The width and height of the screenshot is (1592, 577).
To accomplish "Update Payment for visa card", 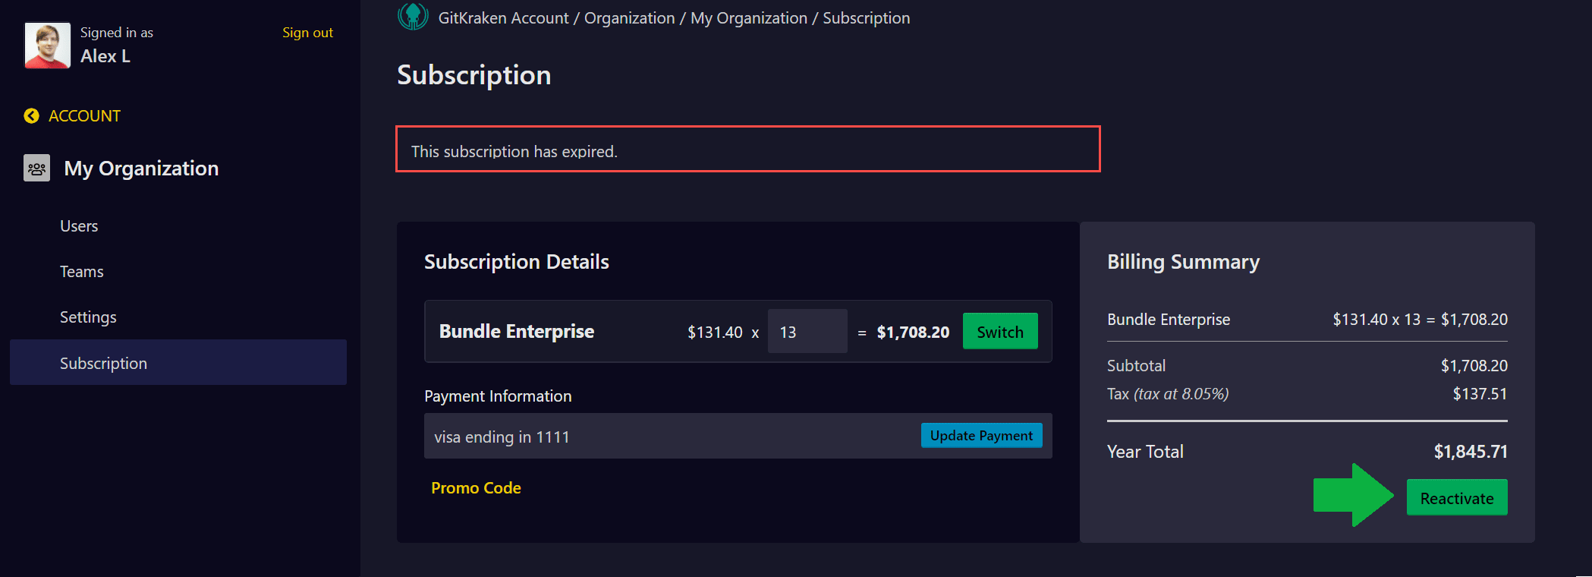I will (981, 435).
